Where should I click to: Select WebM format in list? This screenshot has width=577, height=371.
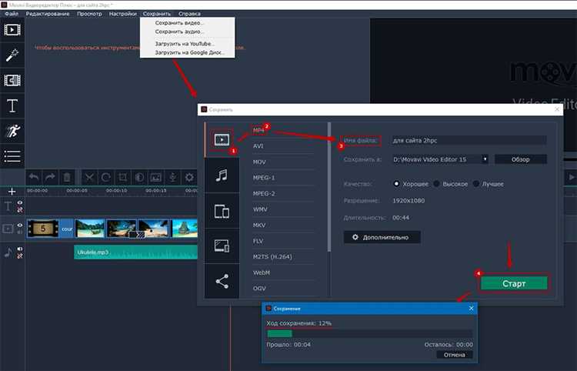pos(262,272)
